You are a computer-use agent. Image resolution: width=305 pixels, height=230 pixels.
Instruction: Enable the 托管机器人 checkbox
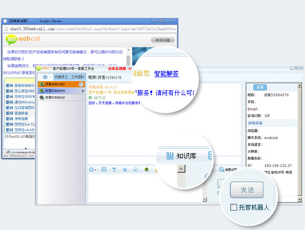point(233,207)
